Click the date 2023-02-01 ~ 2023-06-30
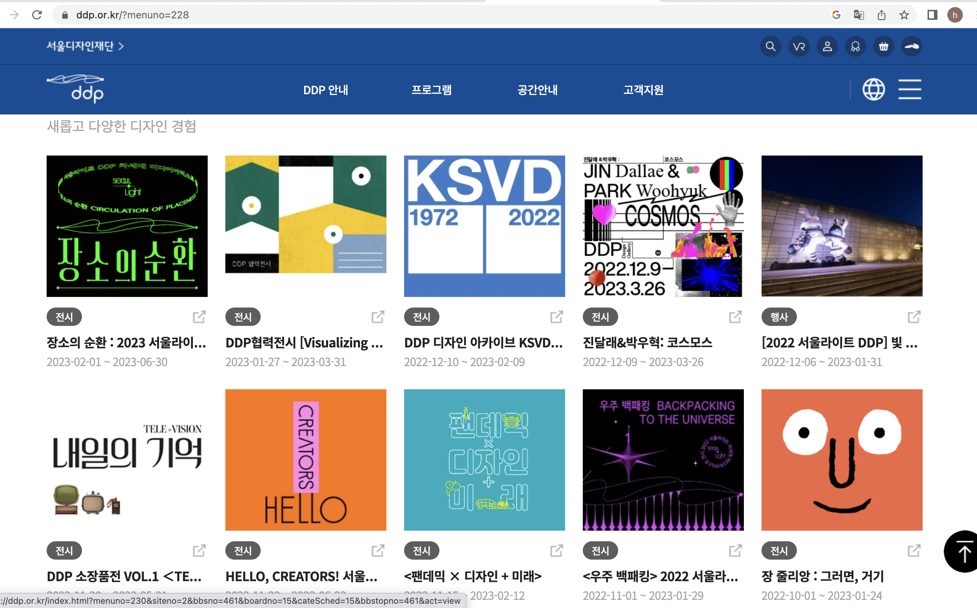The width and height of the screenshot is (977, 608). [x=107, y=362]
